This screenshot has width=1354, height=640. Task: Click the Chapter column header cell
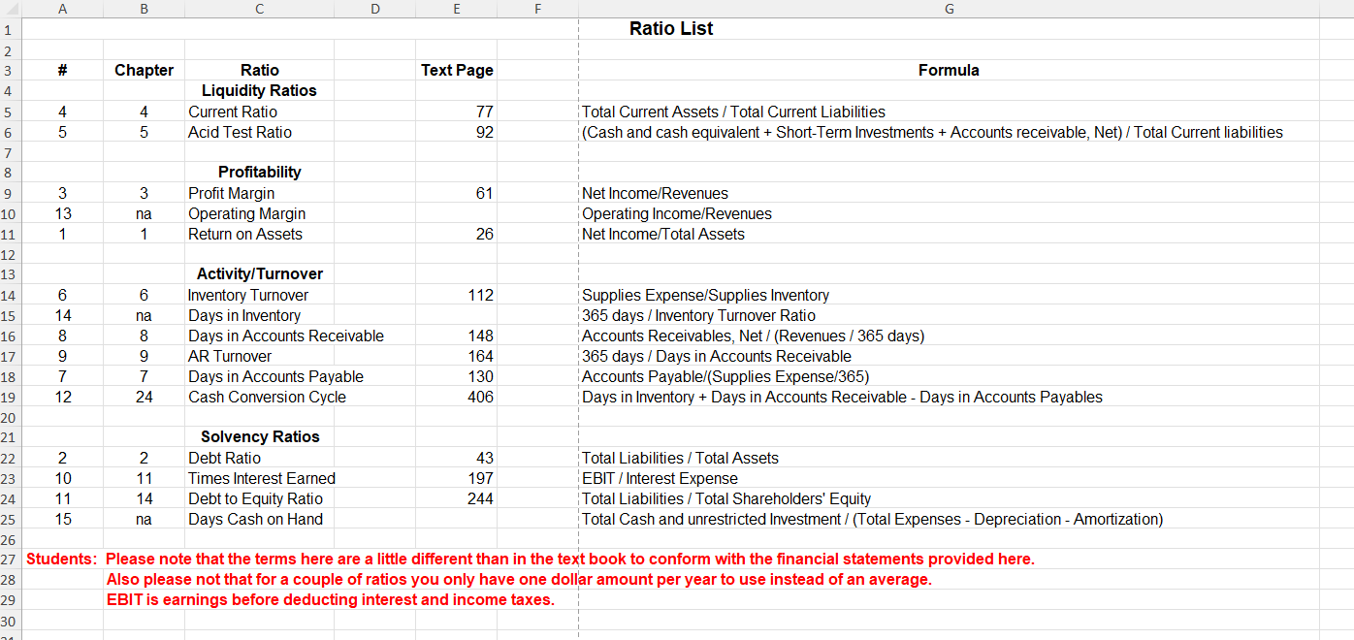[144, 70]
